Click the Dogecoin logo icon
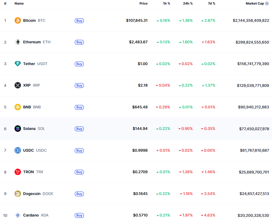 point(17,194)
